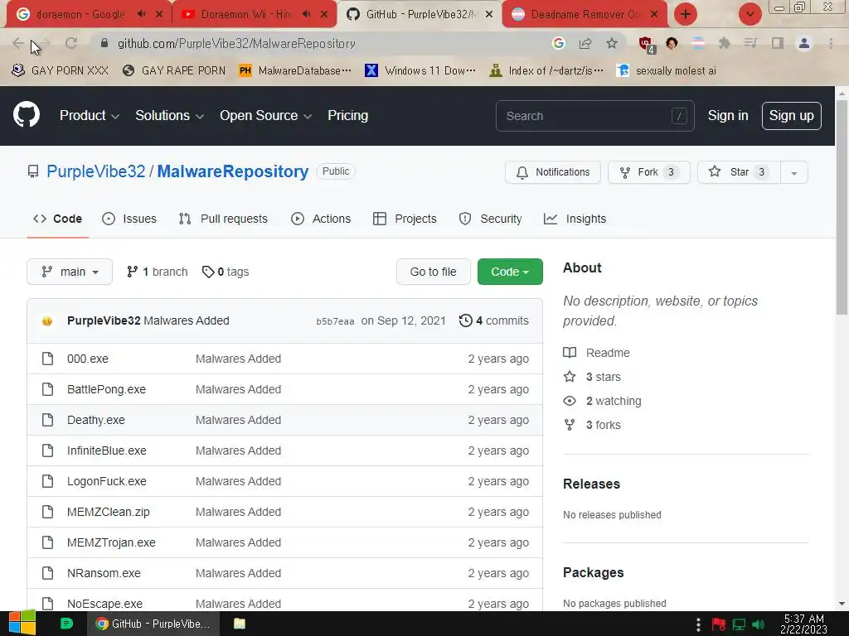Click the GitHub octocat logo
The width and height of the screenshot is (849, 636).
click(x=27, y=114)
